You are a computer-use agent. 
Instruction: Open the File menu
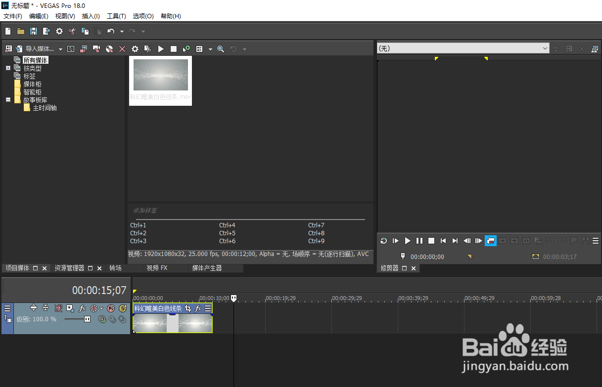coord(13,16)
